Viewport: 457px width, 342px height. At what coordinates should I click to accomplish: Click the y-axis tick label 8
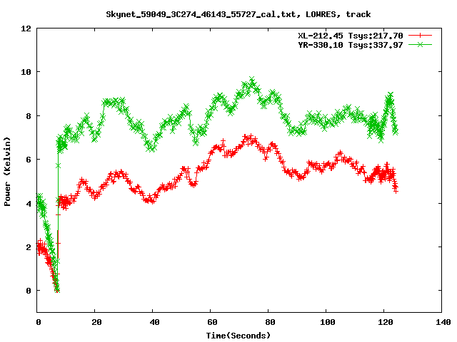point(29,116)
